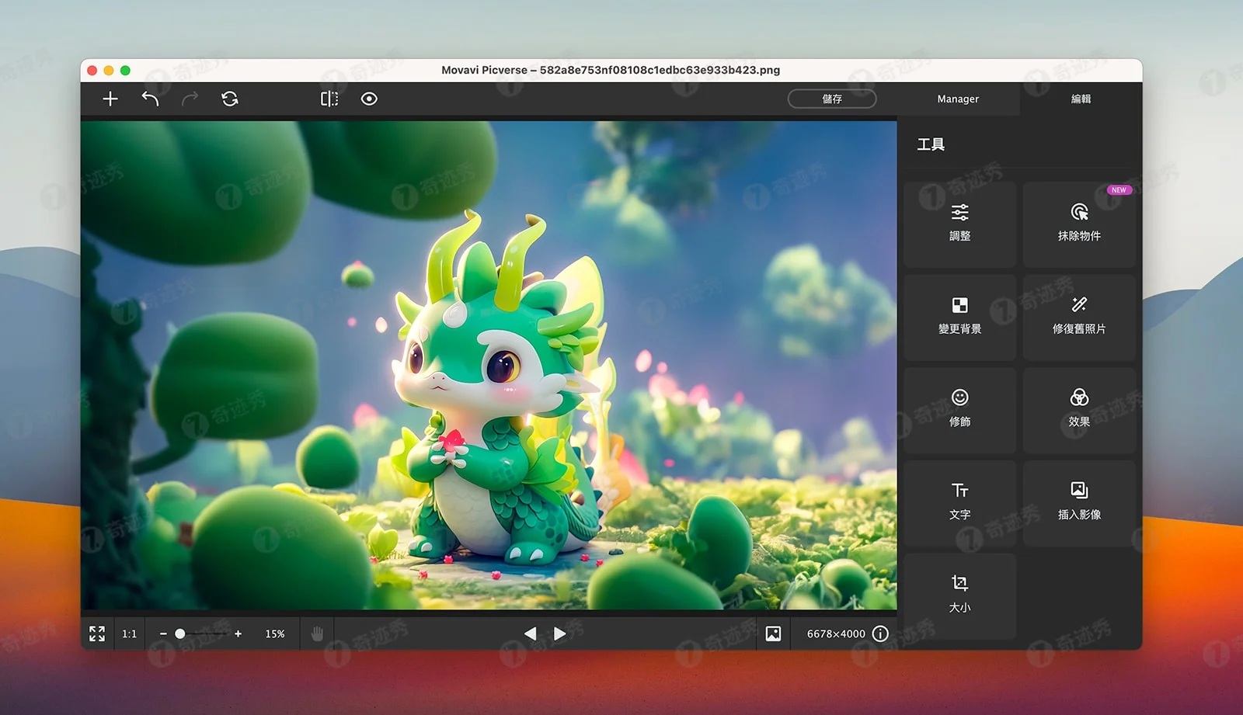Image resolution: width=1243 pixels, height=715 pixels.
Task: Toggle the eye preview of original image
Action: (369, 99)
